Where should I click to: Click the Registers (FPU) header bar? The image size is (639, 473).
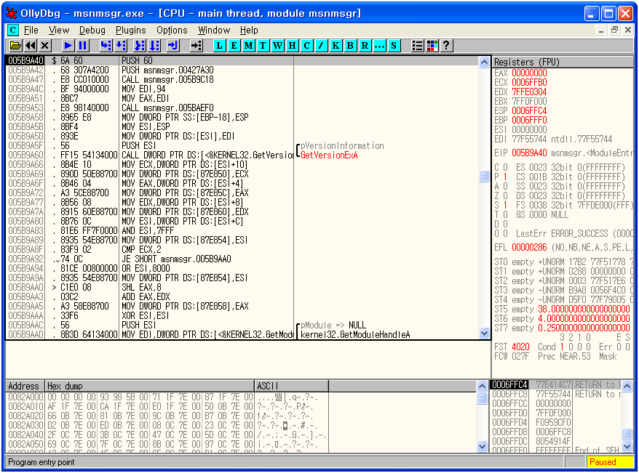563,62
